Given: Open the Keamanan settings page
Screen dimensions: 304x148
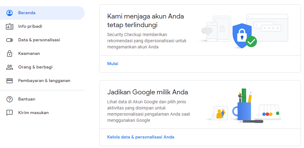Looking at the screenshot, I should [29, 54].
